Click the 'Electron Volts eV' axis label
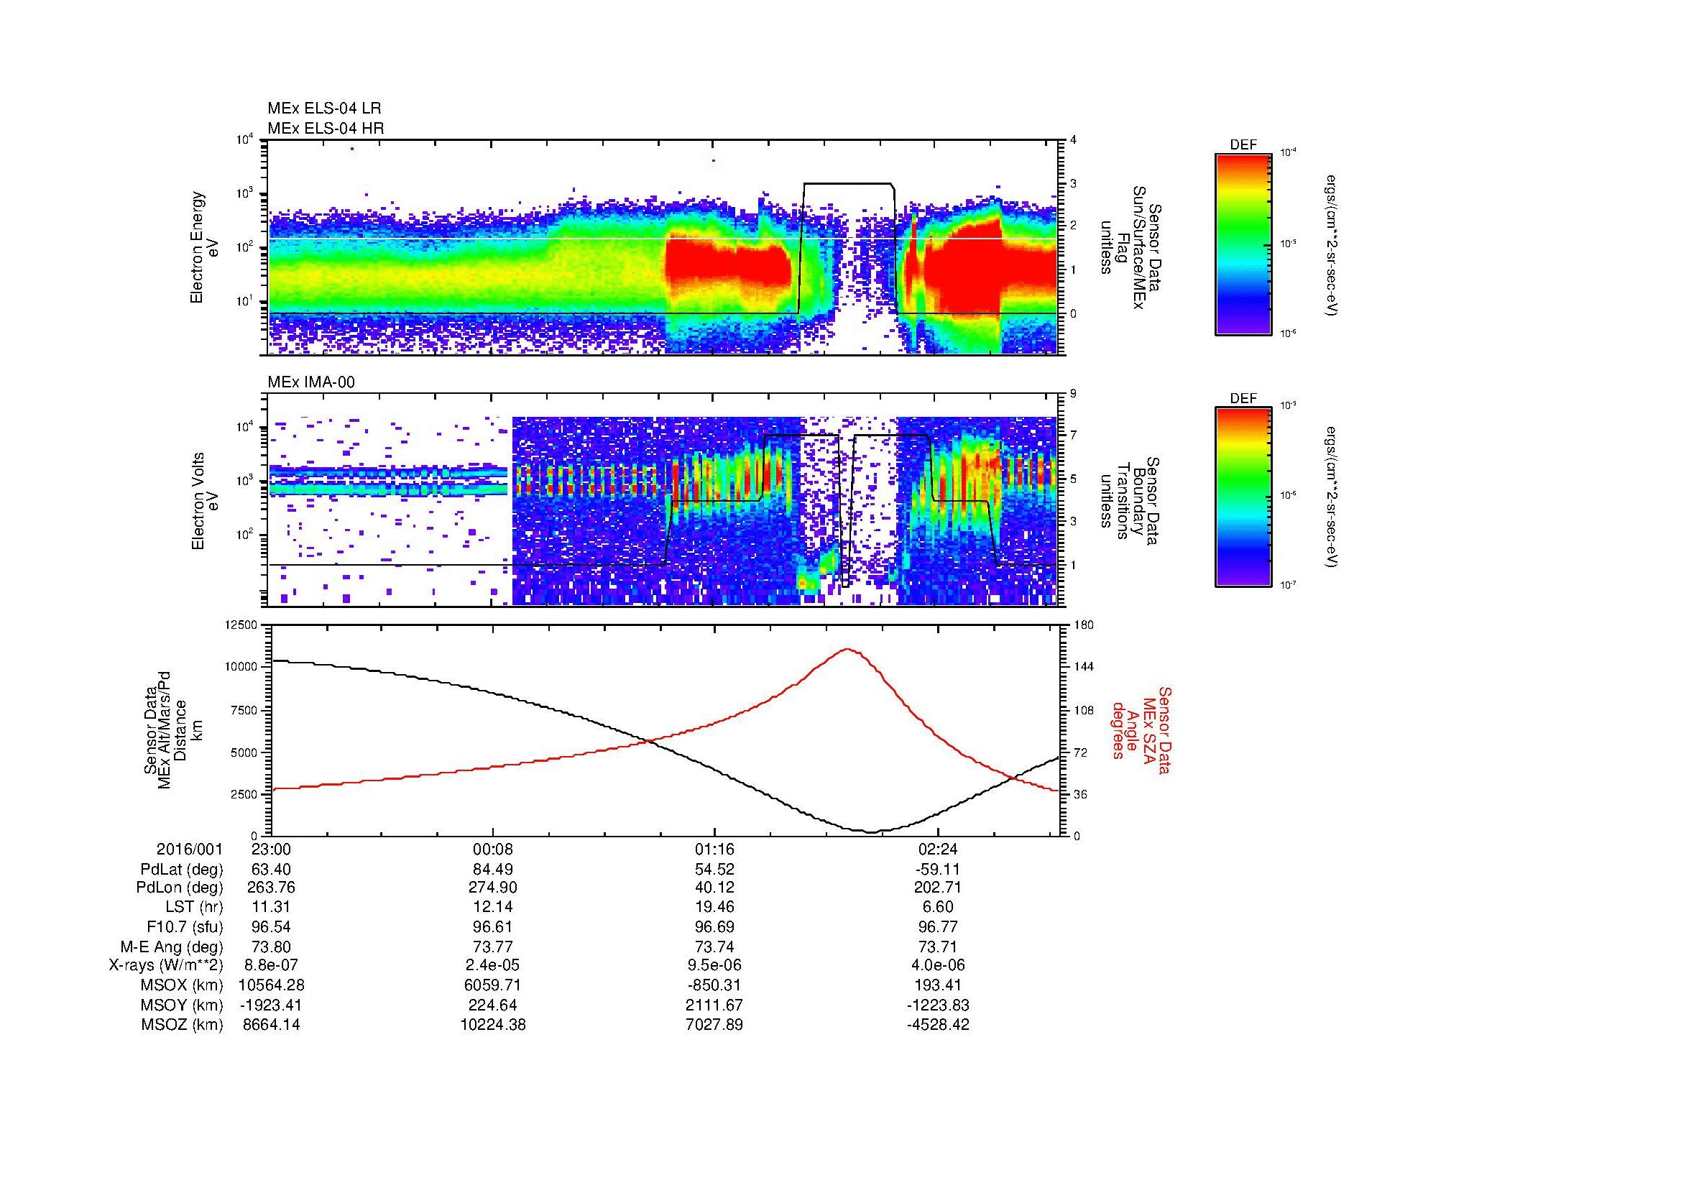This screenshot has height=1188, width=1681. 205,502
